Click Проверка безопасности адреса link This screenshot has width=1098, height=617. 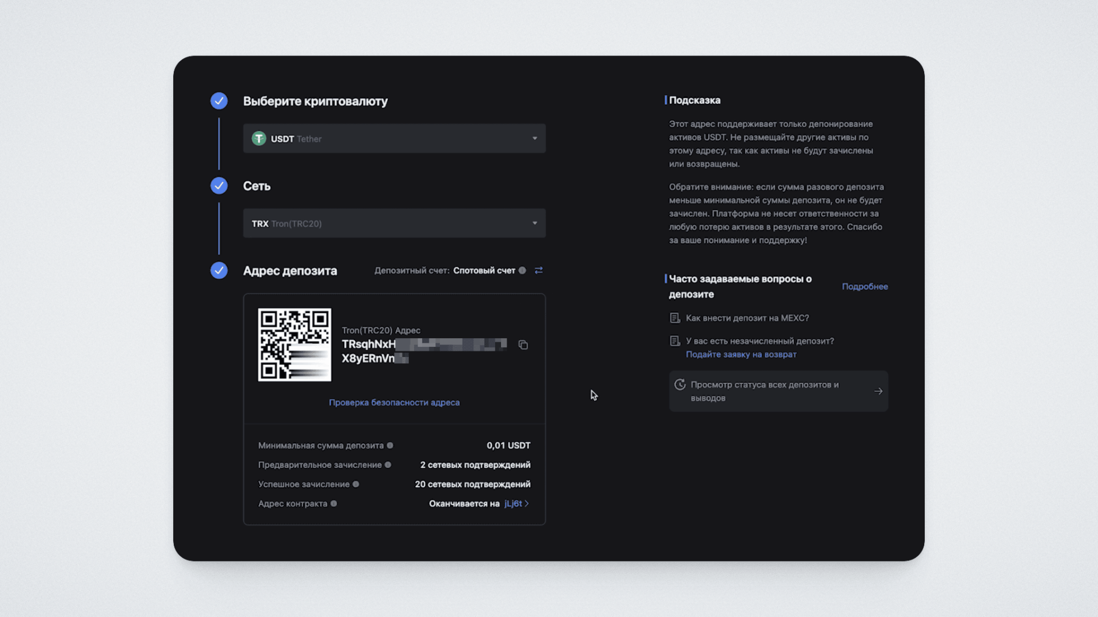[394, 402]
